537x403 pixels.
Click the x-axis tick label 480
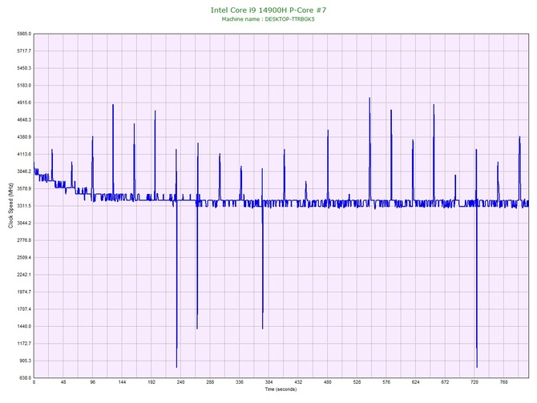coord(328,382)
